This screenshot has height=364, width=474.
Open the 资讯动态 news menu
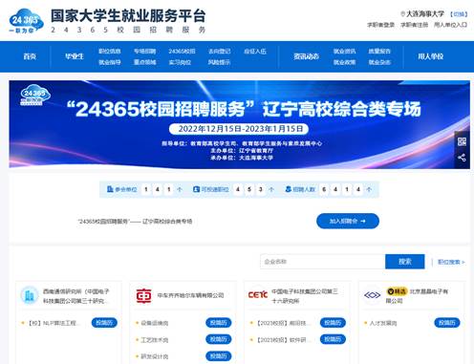coord(306,56)
